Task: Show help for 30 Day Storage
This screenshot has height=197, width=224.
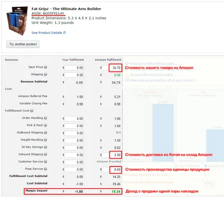Action: pyautogui.click(x=45, y=147)
